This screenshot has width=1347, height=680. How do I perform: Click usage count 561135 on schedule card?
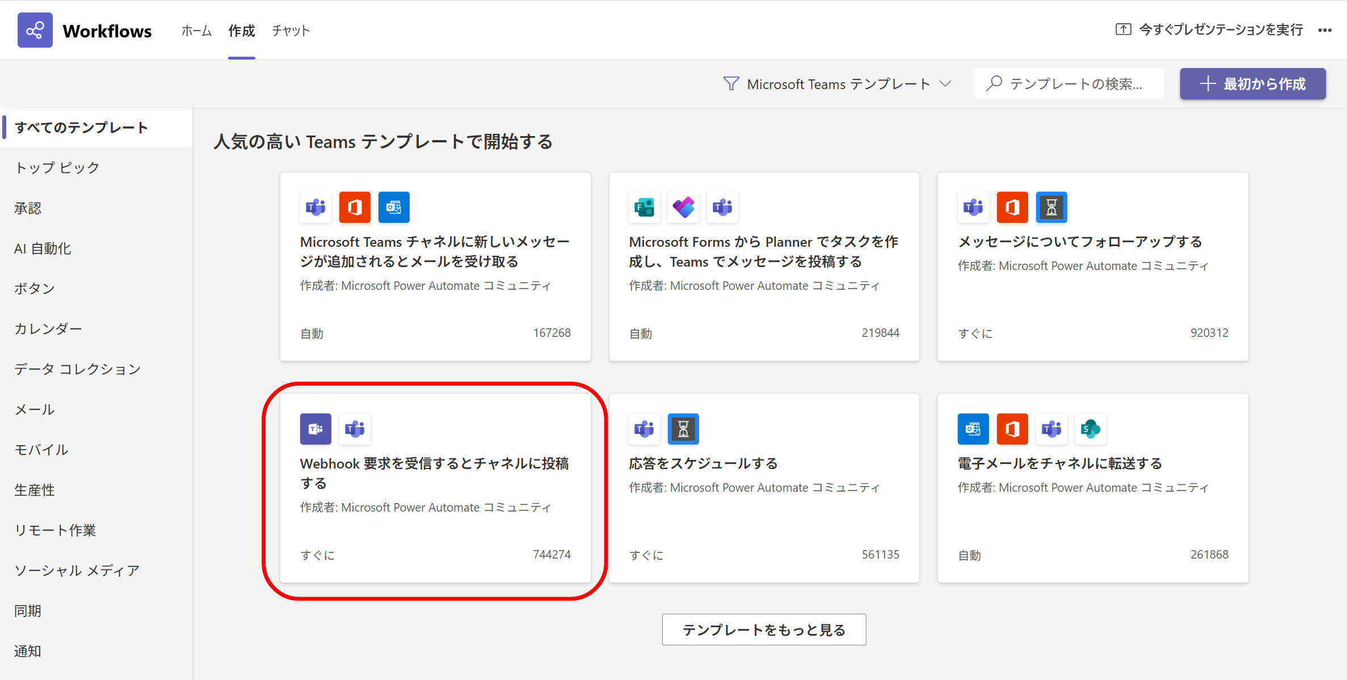881,555
